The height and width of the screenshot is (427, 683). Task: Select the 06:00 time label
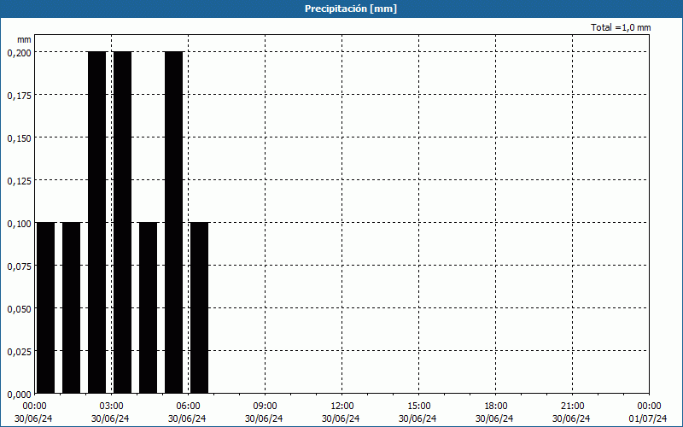[188, 407]
